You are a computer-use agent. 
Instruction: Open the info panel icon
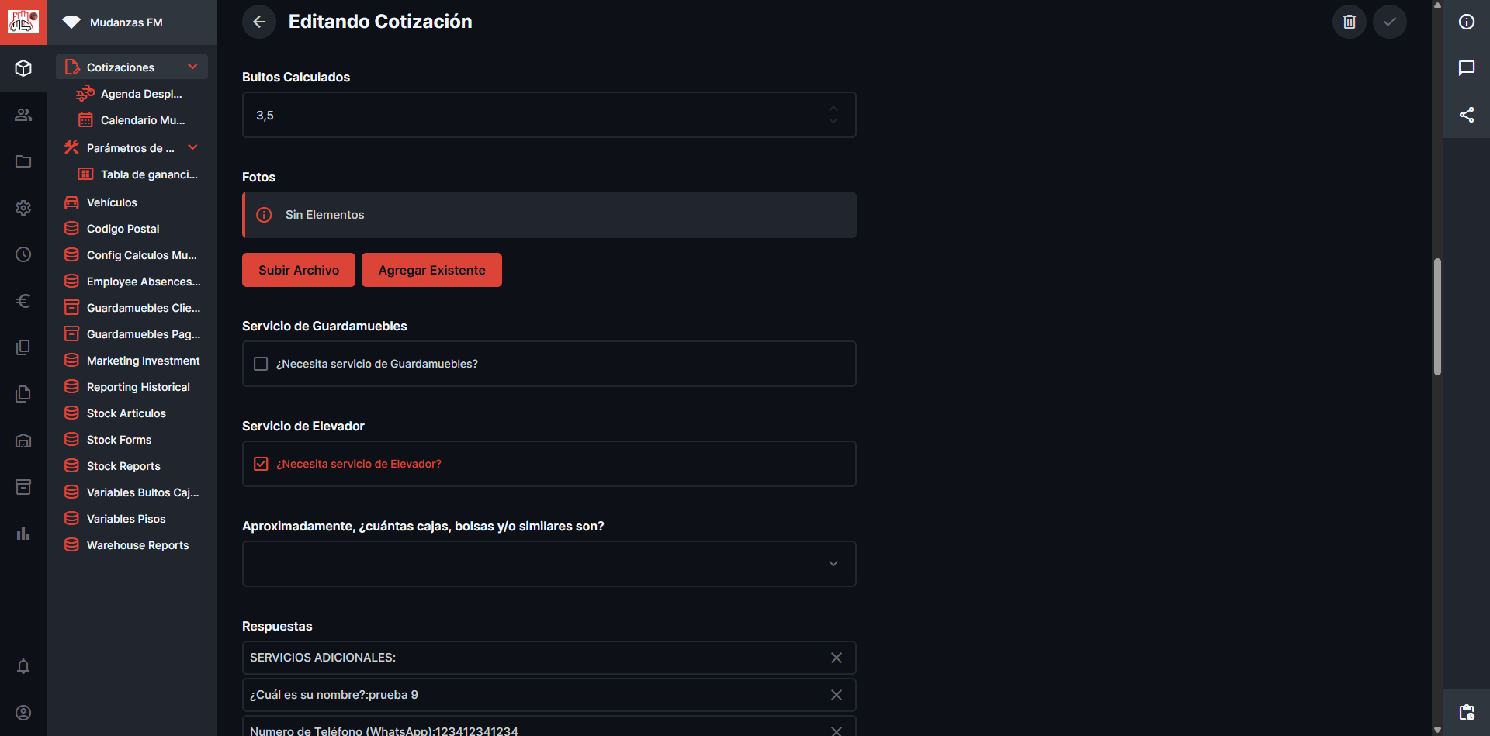pyautogui.click(x=1467, y=22)
